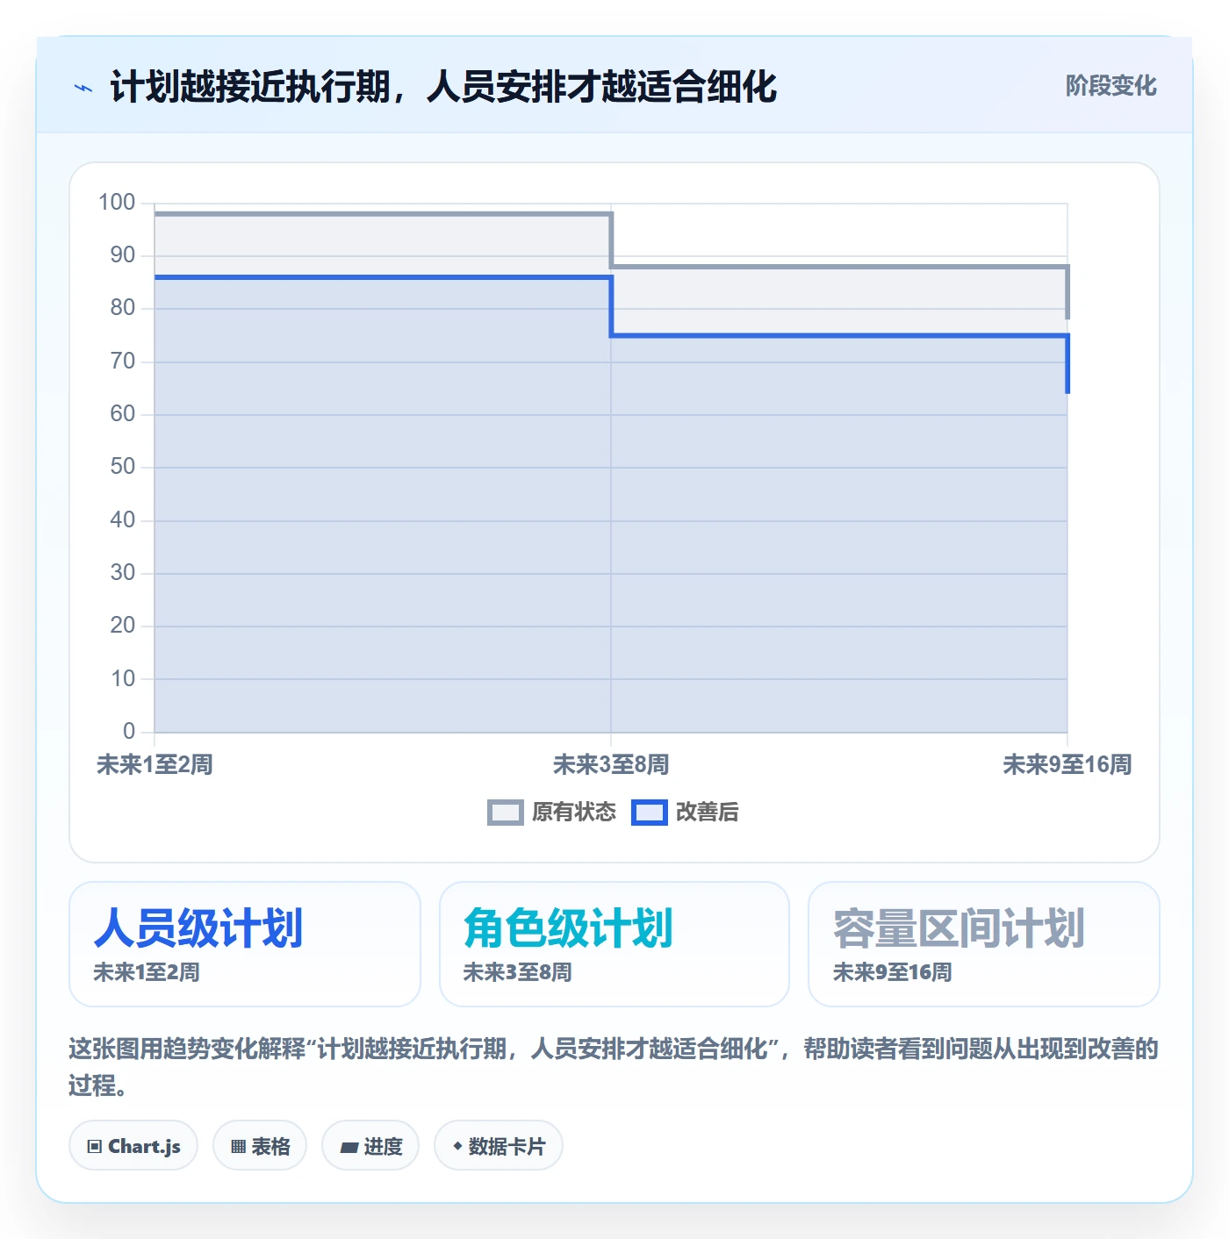Click the y-axis value 100
This screenshot has height=1239, width=1229.
(x=117, y=203)
